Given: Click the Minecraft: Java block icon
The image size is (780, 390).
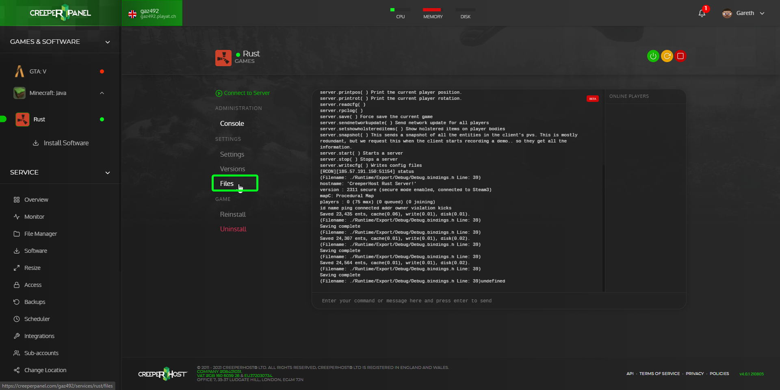Looking at the screenshot, I should 19,93.
